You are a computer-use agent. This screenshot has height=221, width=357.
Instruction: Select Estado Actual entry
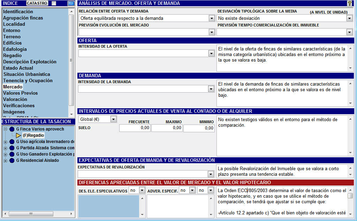[18, 68]
